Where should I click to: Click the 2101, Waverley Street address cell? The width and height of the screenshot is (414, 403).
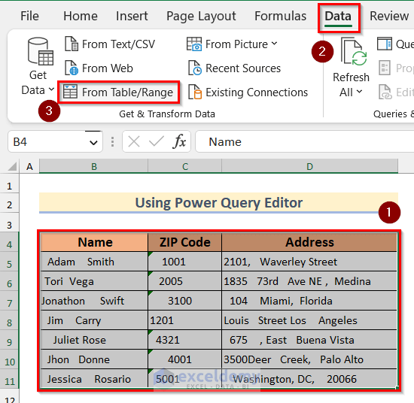(309, 262)
